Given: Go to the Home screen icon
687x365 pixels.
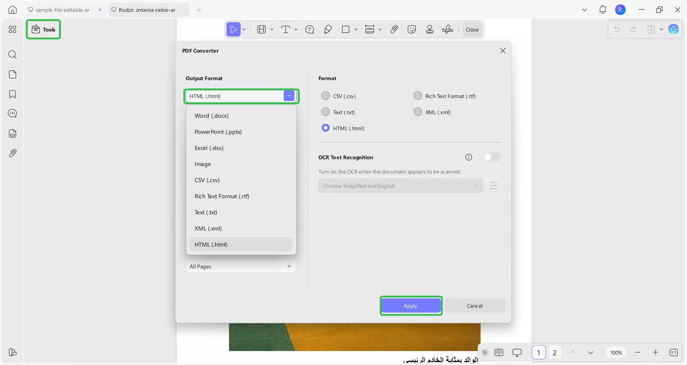Looking at the screenshot, I should click(x=13, y=10).
